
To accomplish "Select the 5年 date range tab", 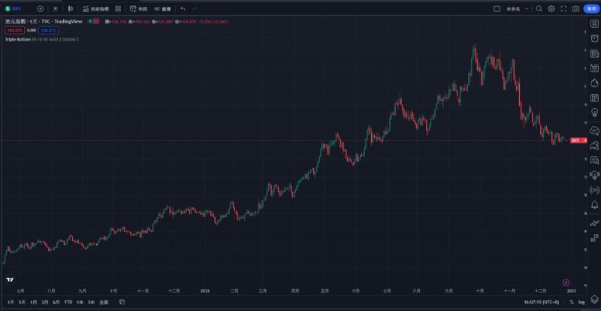I will pos(91,302).
